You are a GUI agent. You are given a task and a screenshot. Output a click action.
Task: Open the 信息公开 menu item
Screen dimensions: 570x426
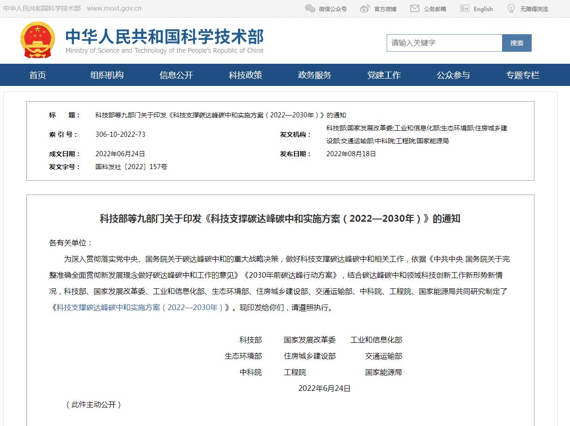pos(176,75)
